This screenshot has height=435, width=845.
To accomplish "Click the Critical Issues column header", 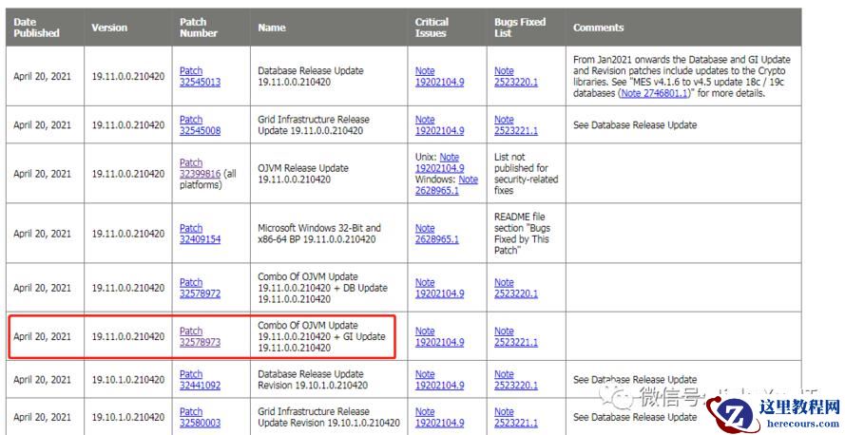I will [x=432, y=27].
